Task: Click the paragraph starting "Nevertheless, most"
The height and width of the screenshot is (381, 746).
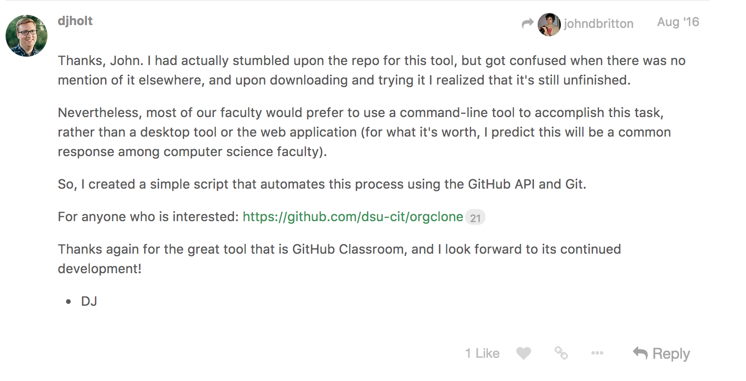Action: click(364, 132)
